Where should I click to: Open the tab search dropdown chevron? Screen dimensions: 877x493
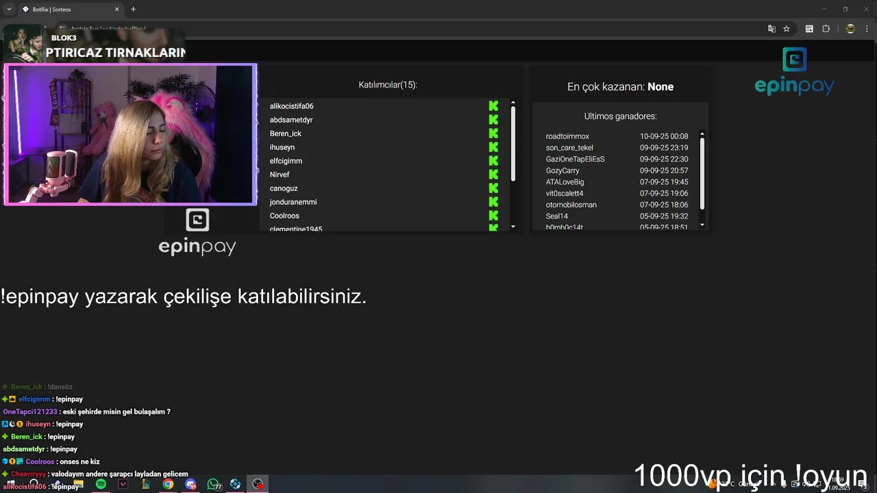coord(9,9)
